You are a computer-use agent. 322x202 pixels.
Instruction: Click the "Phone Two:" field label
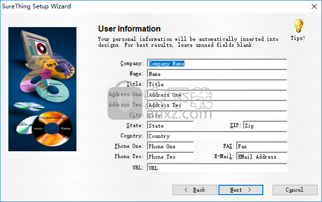tap(129, 157)
